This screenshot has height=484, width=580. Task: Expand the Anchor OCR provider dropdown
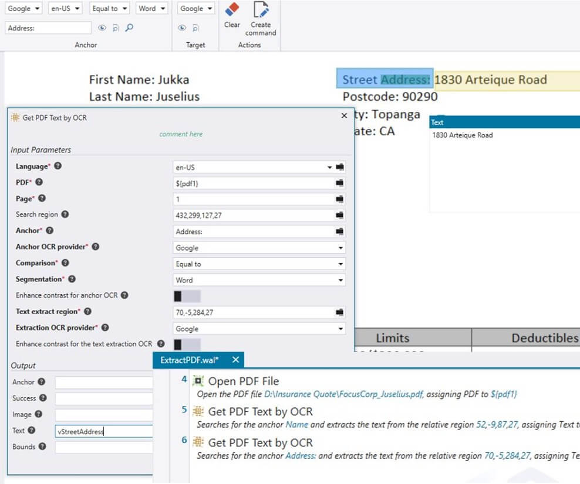pyautogui.click(x=340, y=248)
